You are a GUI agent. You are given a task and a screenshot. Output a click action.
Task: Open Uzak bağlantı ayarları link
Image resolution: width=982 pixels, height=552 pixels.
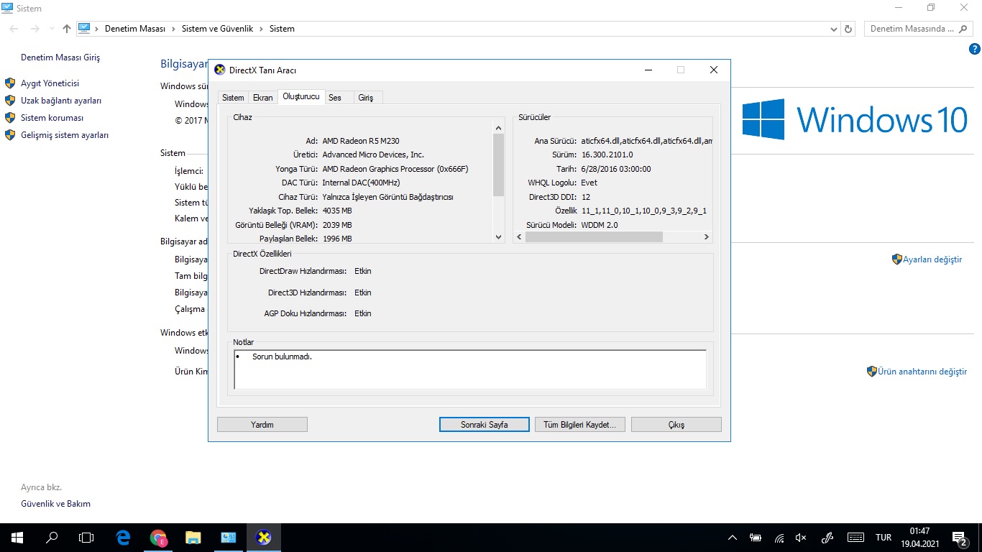click(x=61, y=101)
